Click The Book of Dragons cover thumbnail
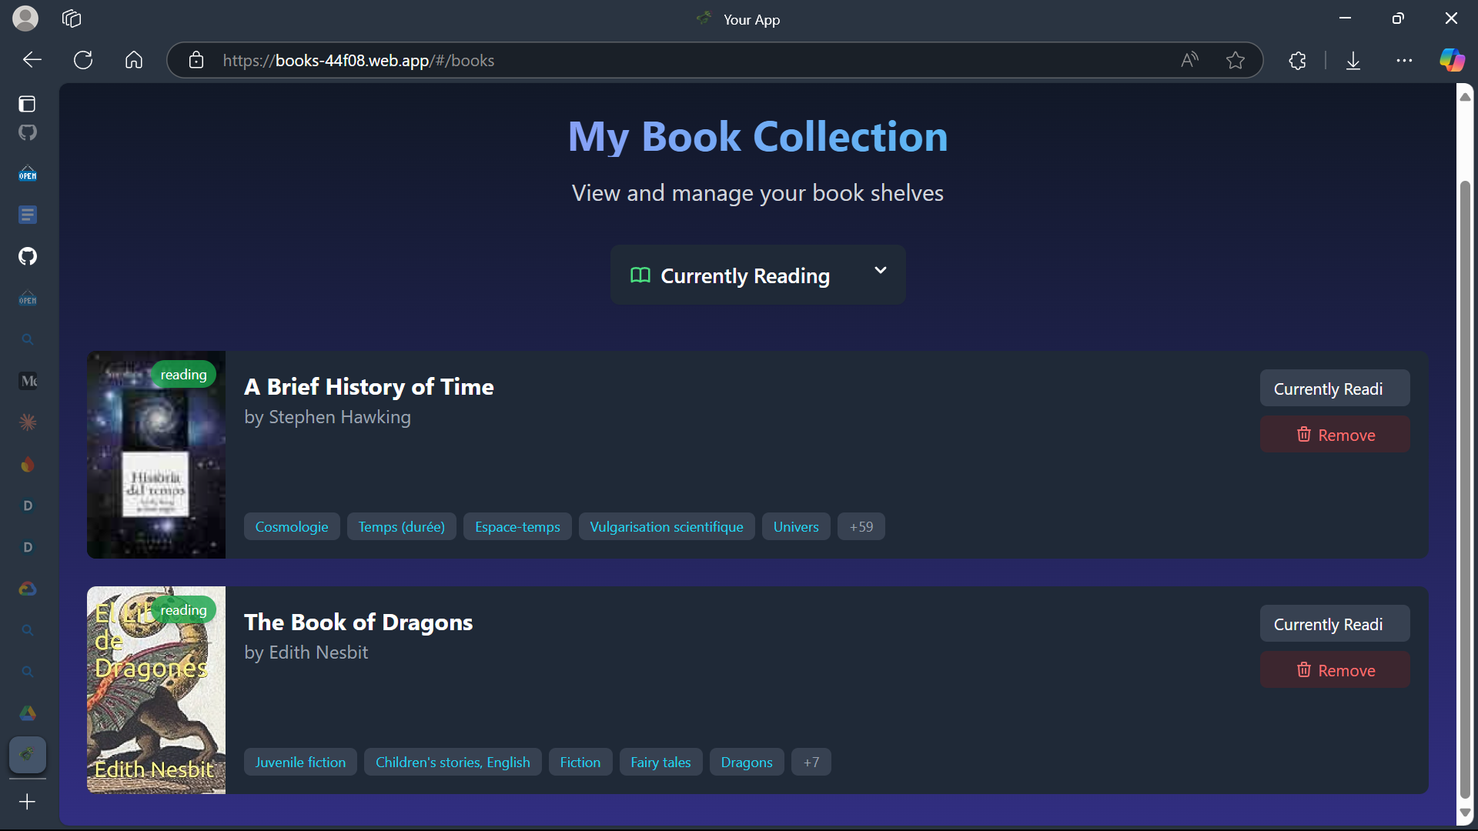Screen dimensions: 1478x831 tap(156, 690)
